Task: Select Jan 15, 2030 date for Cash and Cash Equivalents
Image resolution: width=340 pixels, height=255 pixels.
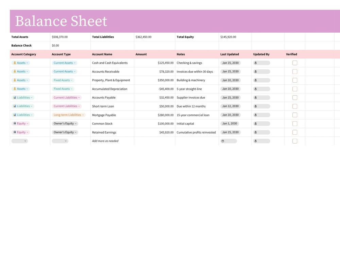Action: click(230, 63)
